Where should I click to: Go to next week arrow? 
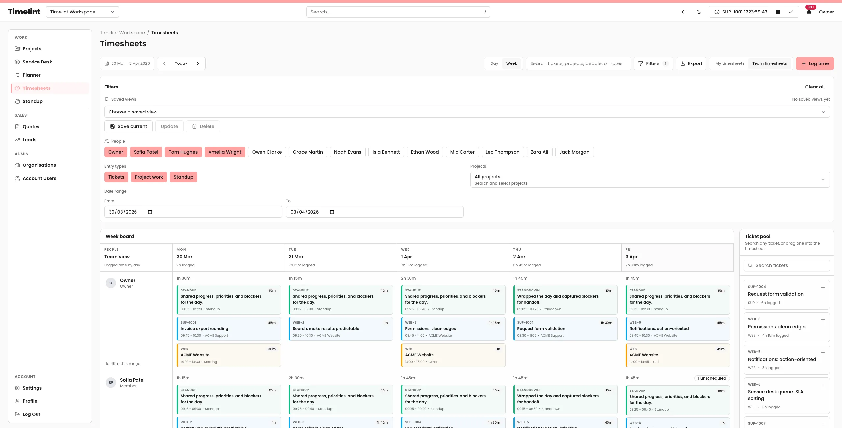coord(198,63)
